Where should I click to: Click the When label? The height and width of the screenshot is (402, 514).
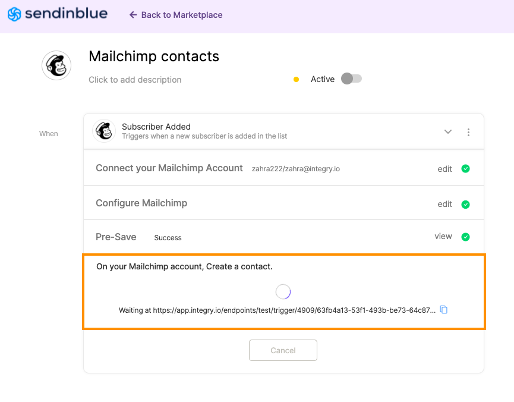click(x=49, y=134)
